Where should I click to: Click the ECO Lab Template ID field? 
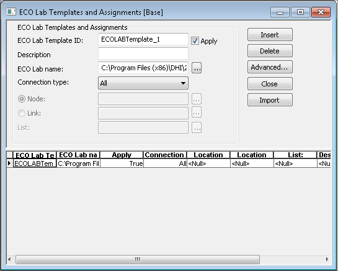(x=143, y=39)
